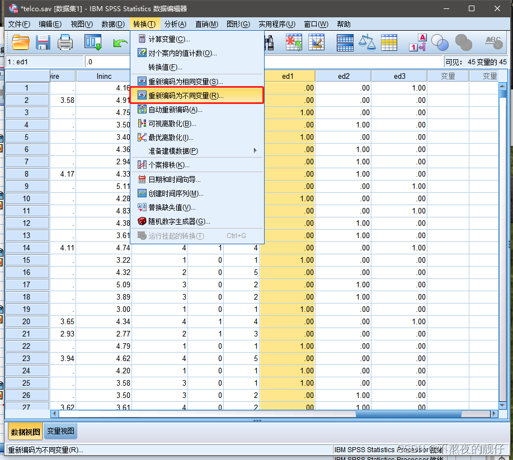Click the Open data document folder icon

[x=20, y=42]
